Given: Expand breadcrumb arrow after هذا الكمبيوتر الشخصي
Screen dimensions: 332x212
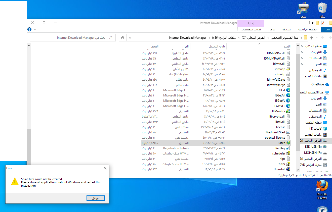Looking at the screenshot, I should pos(268,38).
